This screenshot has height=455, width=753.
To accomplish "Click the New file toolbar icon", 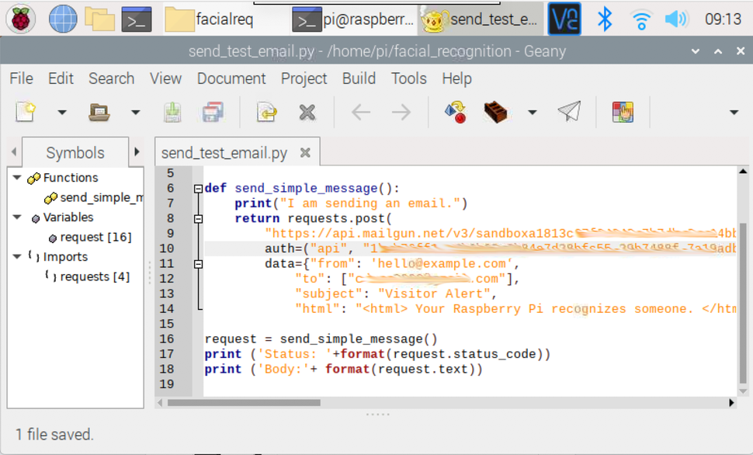I will 26,112.
